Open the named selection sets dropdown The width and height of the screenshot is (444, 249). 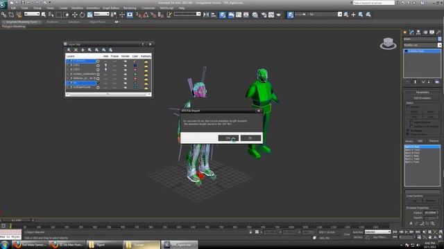click(187, 14)
